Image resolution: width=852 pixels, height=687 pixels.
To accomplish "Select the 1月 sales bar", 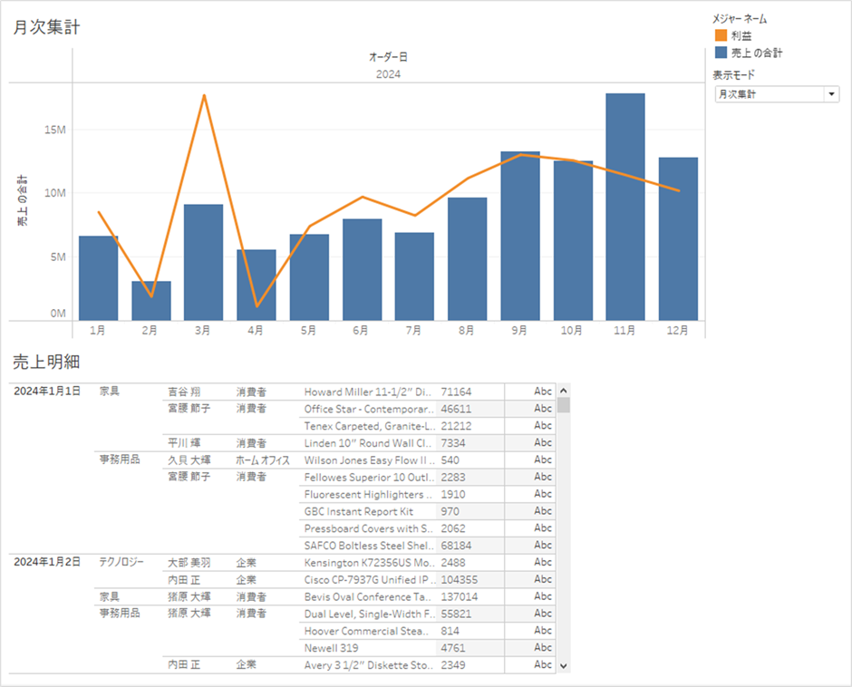I will tap(99, 278).
